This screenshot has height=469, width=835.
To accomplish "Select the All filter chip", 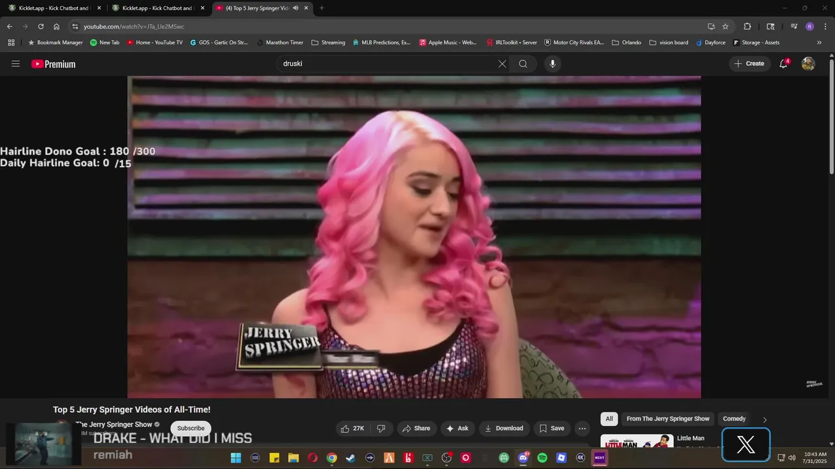I will tap(609, 419).
